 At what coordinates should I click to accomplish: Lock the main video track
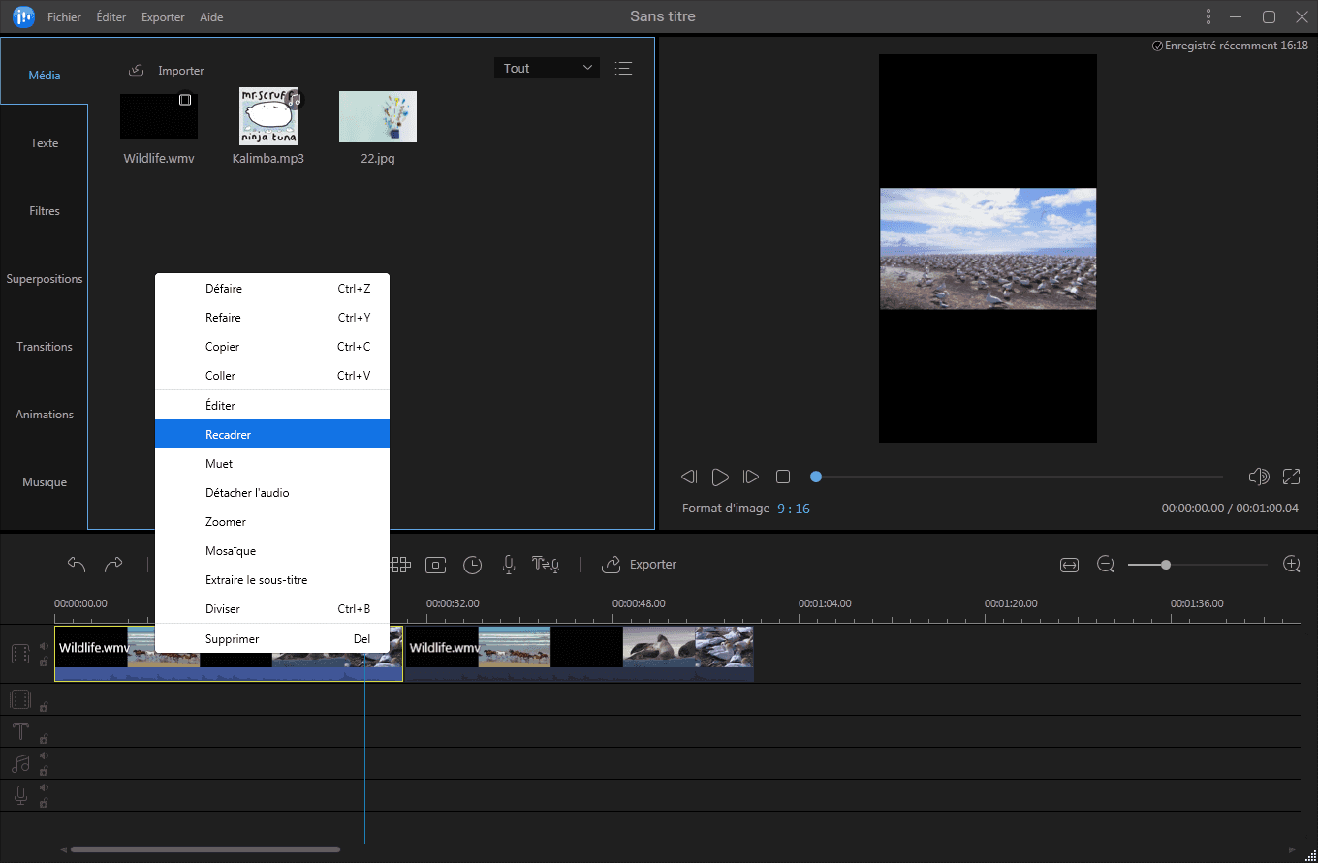point(44,663)
